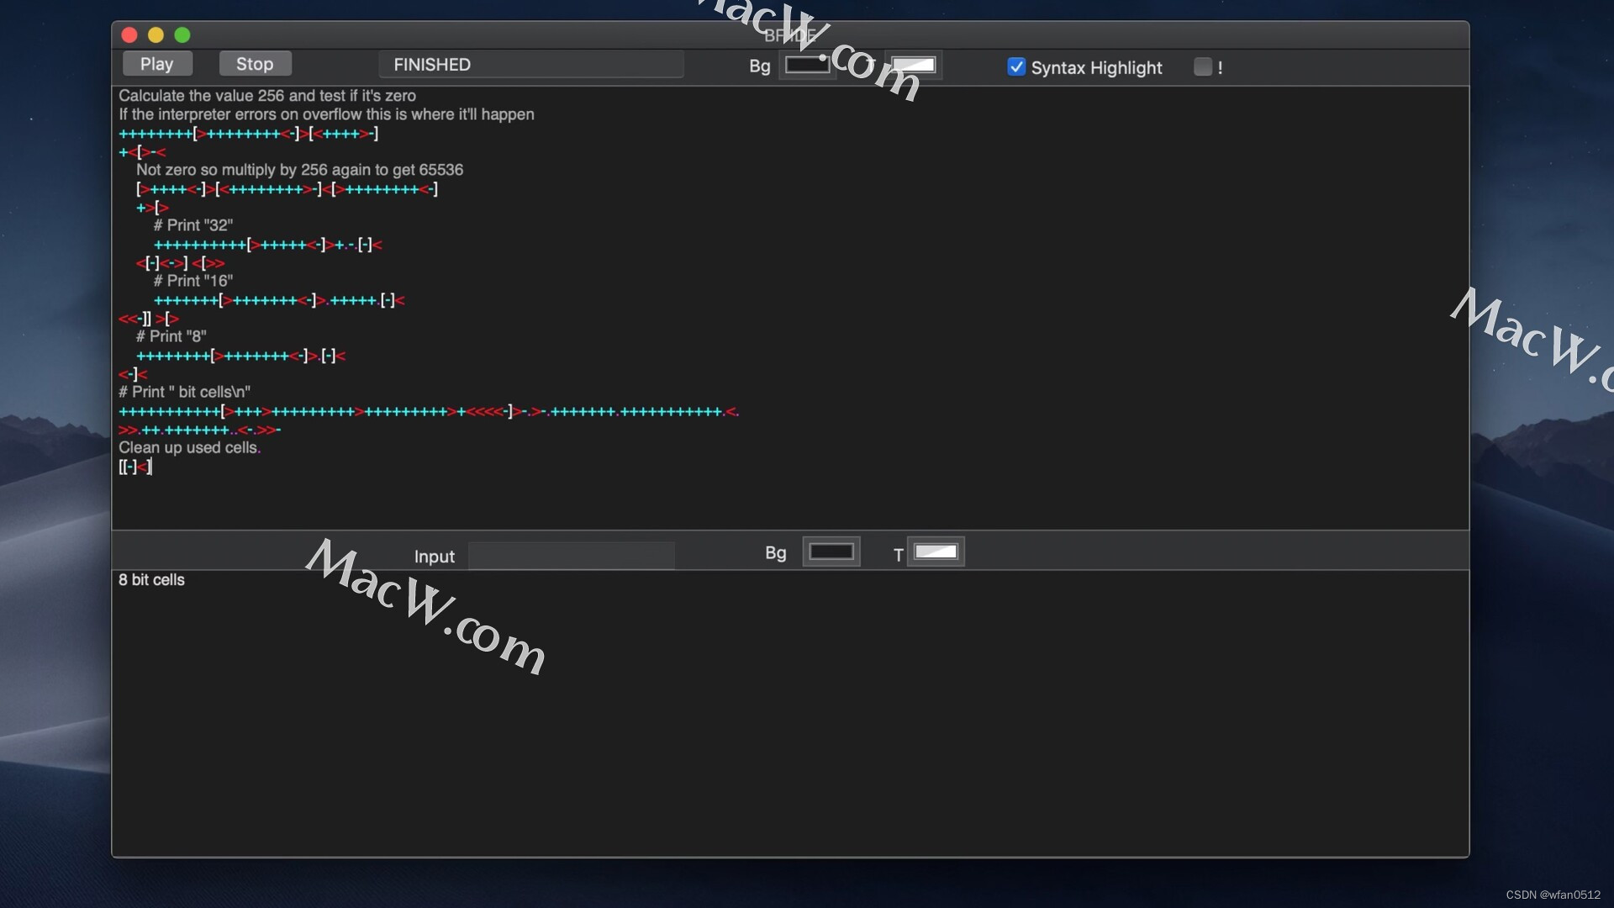Click the Calculate the value 256 comment line
This screenshot has width=1614, height=908.
[x=266, y=95]
